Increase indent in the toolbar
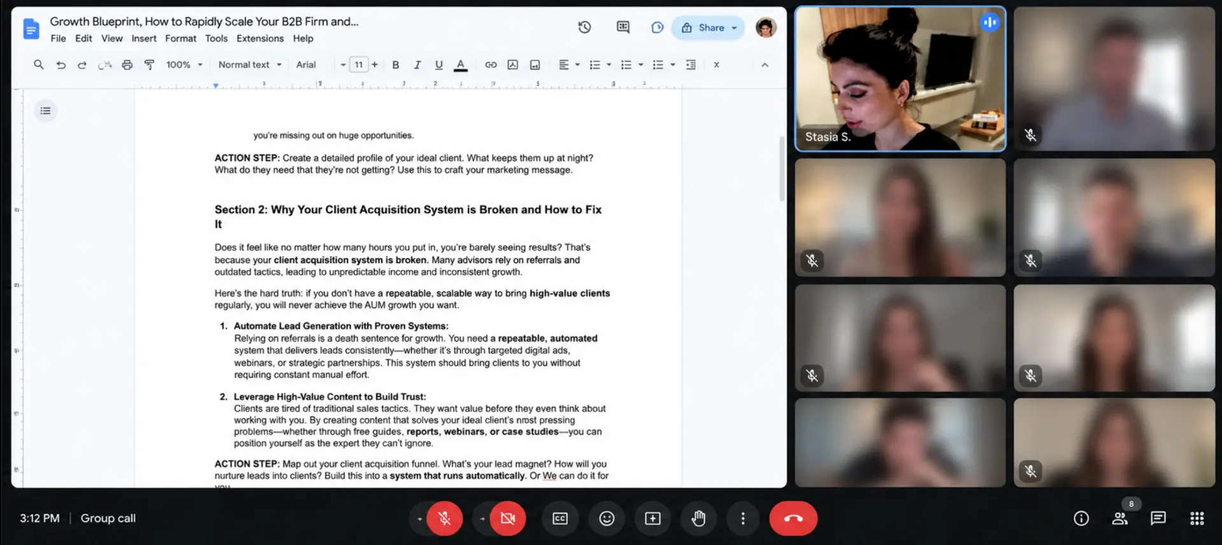 (691, 65)
